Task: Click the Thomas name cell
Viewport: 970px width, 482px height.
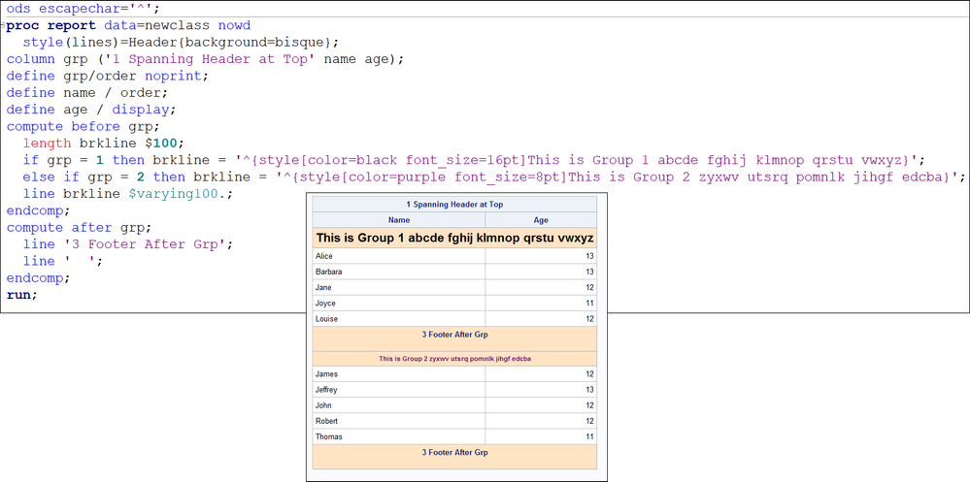Action: tap(399, 436)
